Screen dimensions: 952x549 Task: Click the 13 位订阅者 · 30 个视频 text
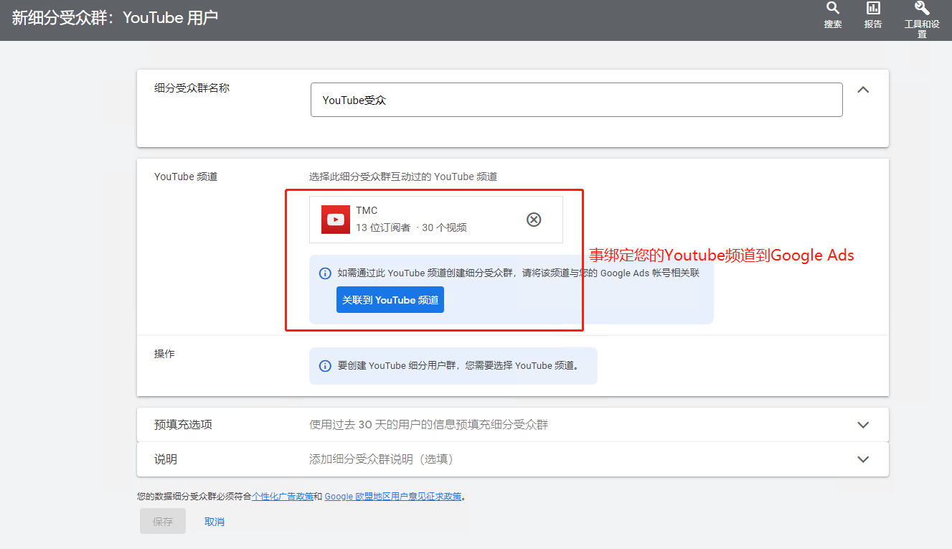tap(411, 227)
